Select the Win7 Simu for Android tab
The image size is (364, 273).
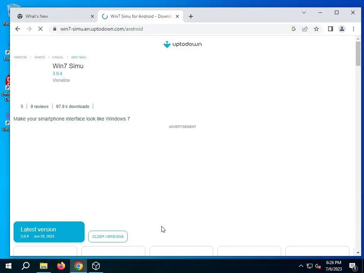(141, 16)
